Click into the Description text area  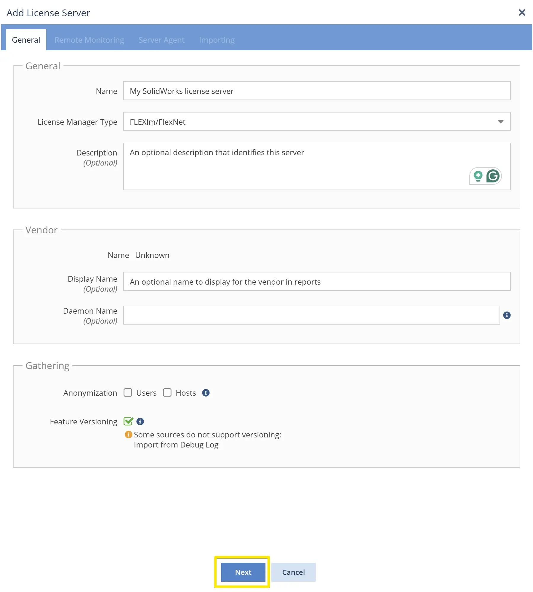(317, 166)
